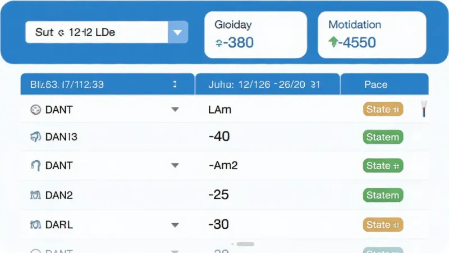Screen dimensions: 449x253
Task: Click the icon next to -Am2 DANT row
Action: coord(35,165)
